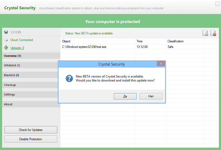Click the add-to-blacklist icon with red circle

(213, 33)
